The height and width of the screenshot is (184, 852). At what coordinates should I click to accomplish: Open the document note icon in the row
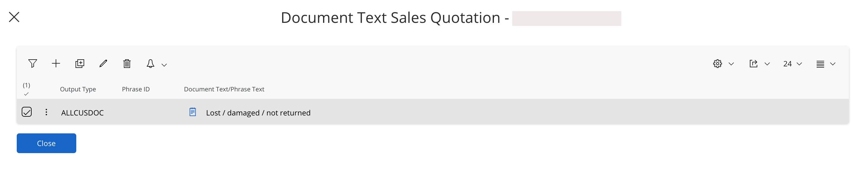click(193, 112)
